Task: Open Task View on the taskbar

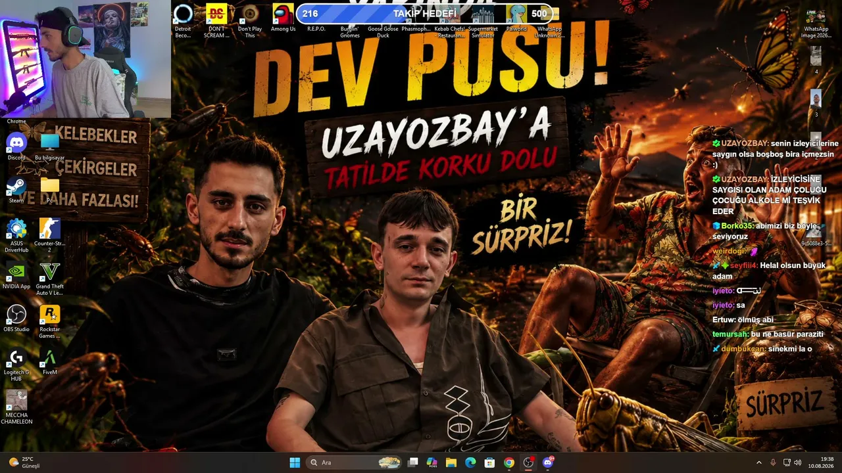Action: point(413,462)
